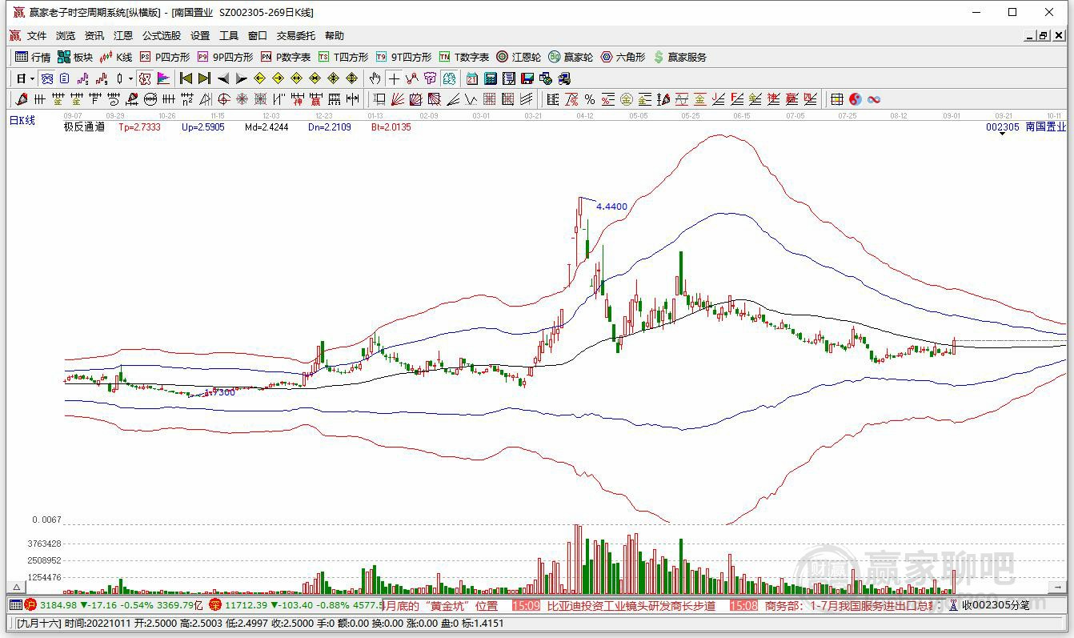This screenshot has width=1074, height=638.
Task: Jump to first bar icon
Action: pos(185,78)
